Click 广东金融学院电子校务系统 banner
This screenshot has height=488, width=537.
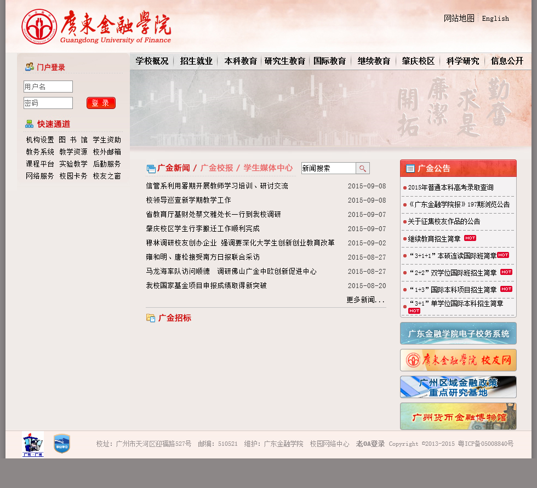tap(458, 334)
